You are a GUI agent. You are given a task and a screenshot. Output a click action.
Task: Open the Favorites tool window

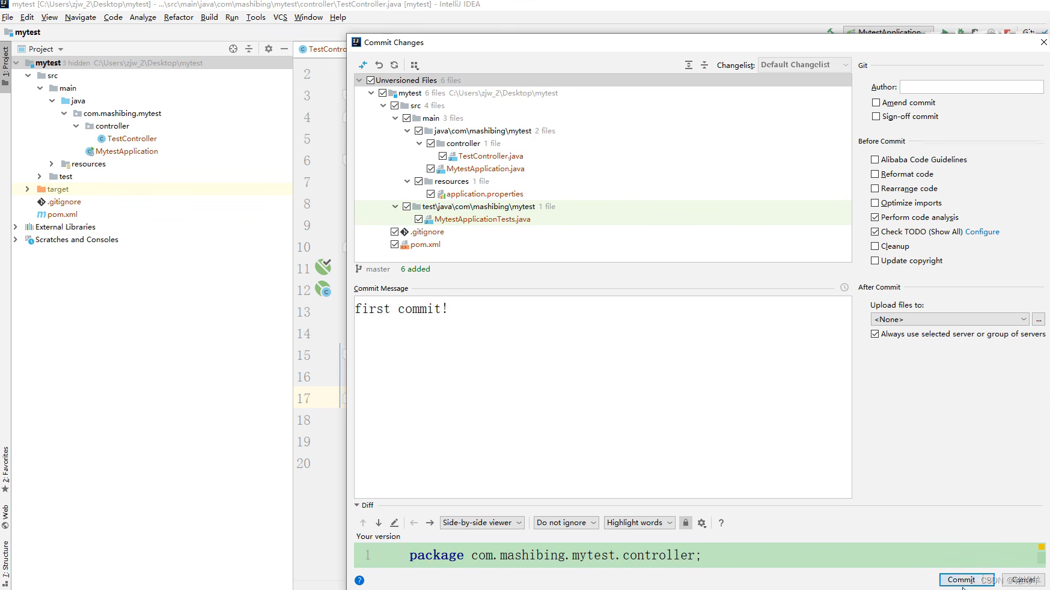[5, 469]
